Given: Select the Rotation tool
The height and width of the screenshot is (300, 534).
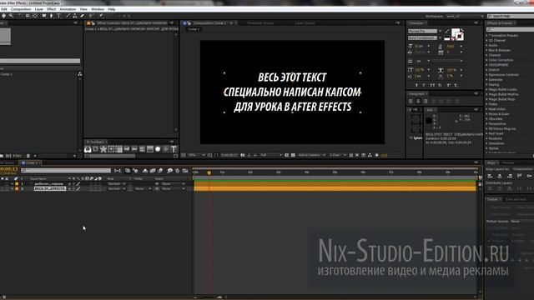Looking at the screenshot, I should tap(20, 16).
